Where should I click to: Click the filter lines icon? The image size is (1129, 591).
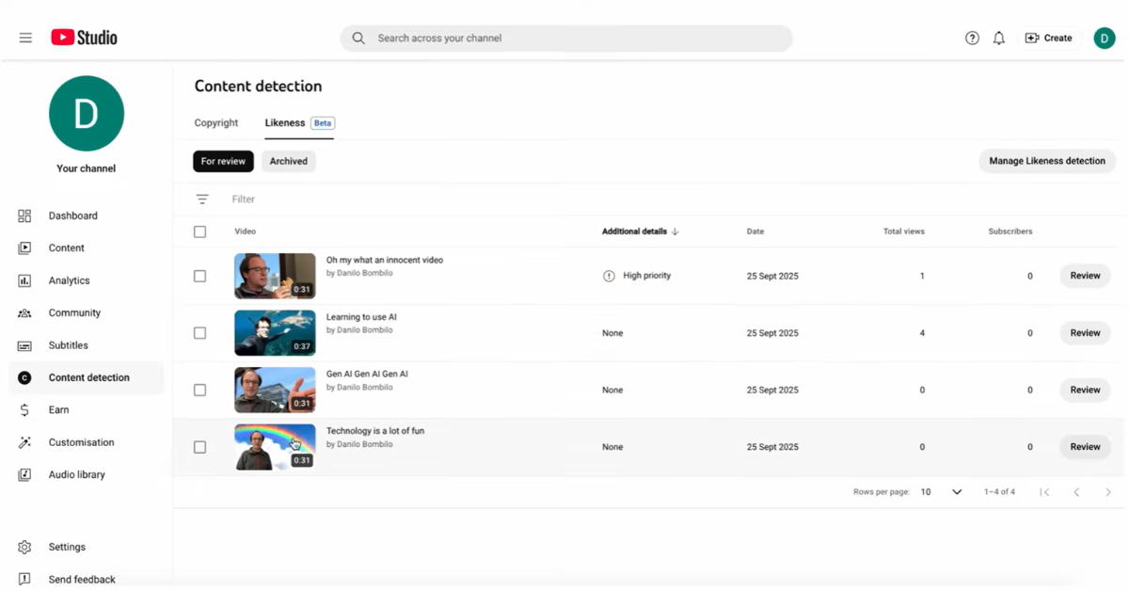tap(202, 200)
